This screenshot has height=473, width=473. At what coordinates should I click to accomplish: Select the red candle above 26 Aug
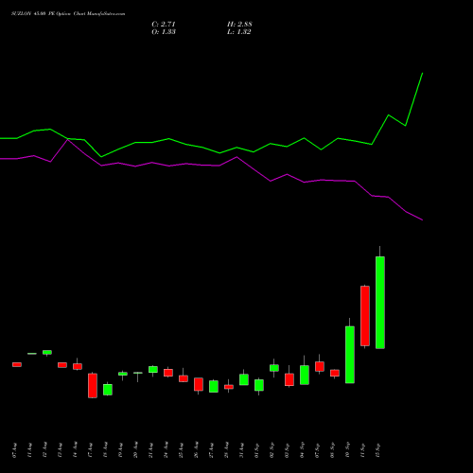pos(199,384)
